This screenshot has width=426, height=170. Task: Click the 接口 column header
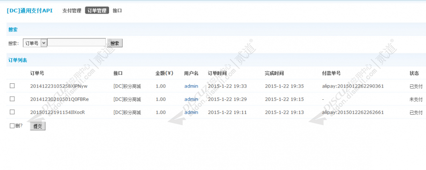[x=118, y=73]
